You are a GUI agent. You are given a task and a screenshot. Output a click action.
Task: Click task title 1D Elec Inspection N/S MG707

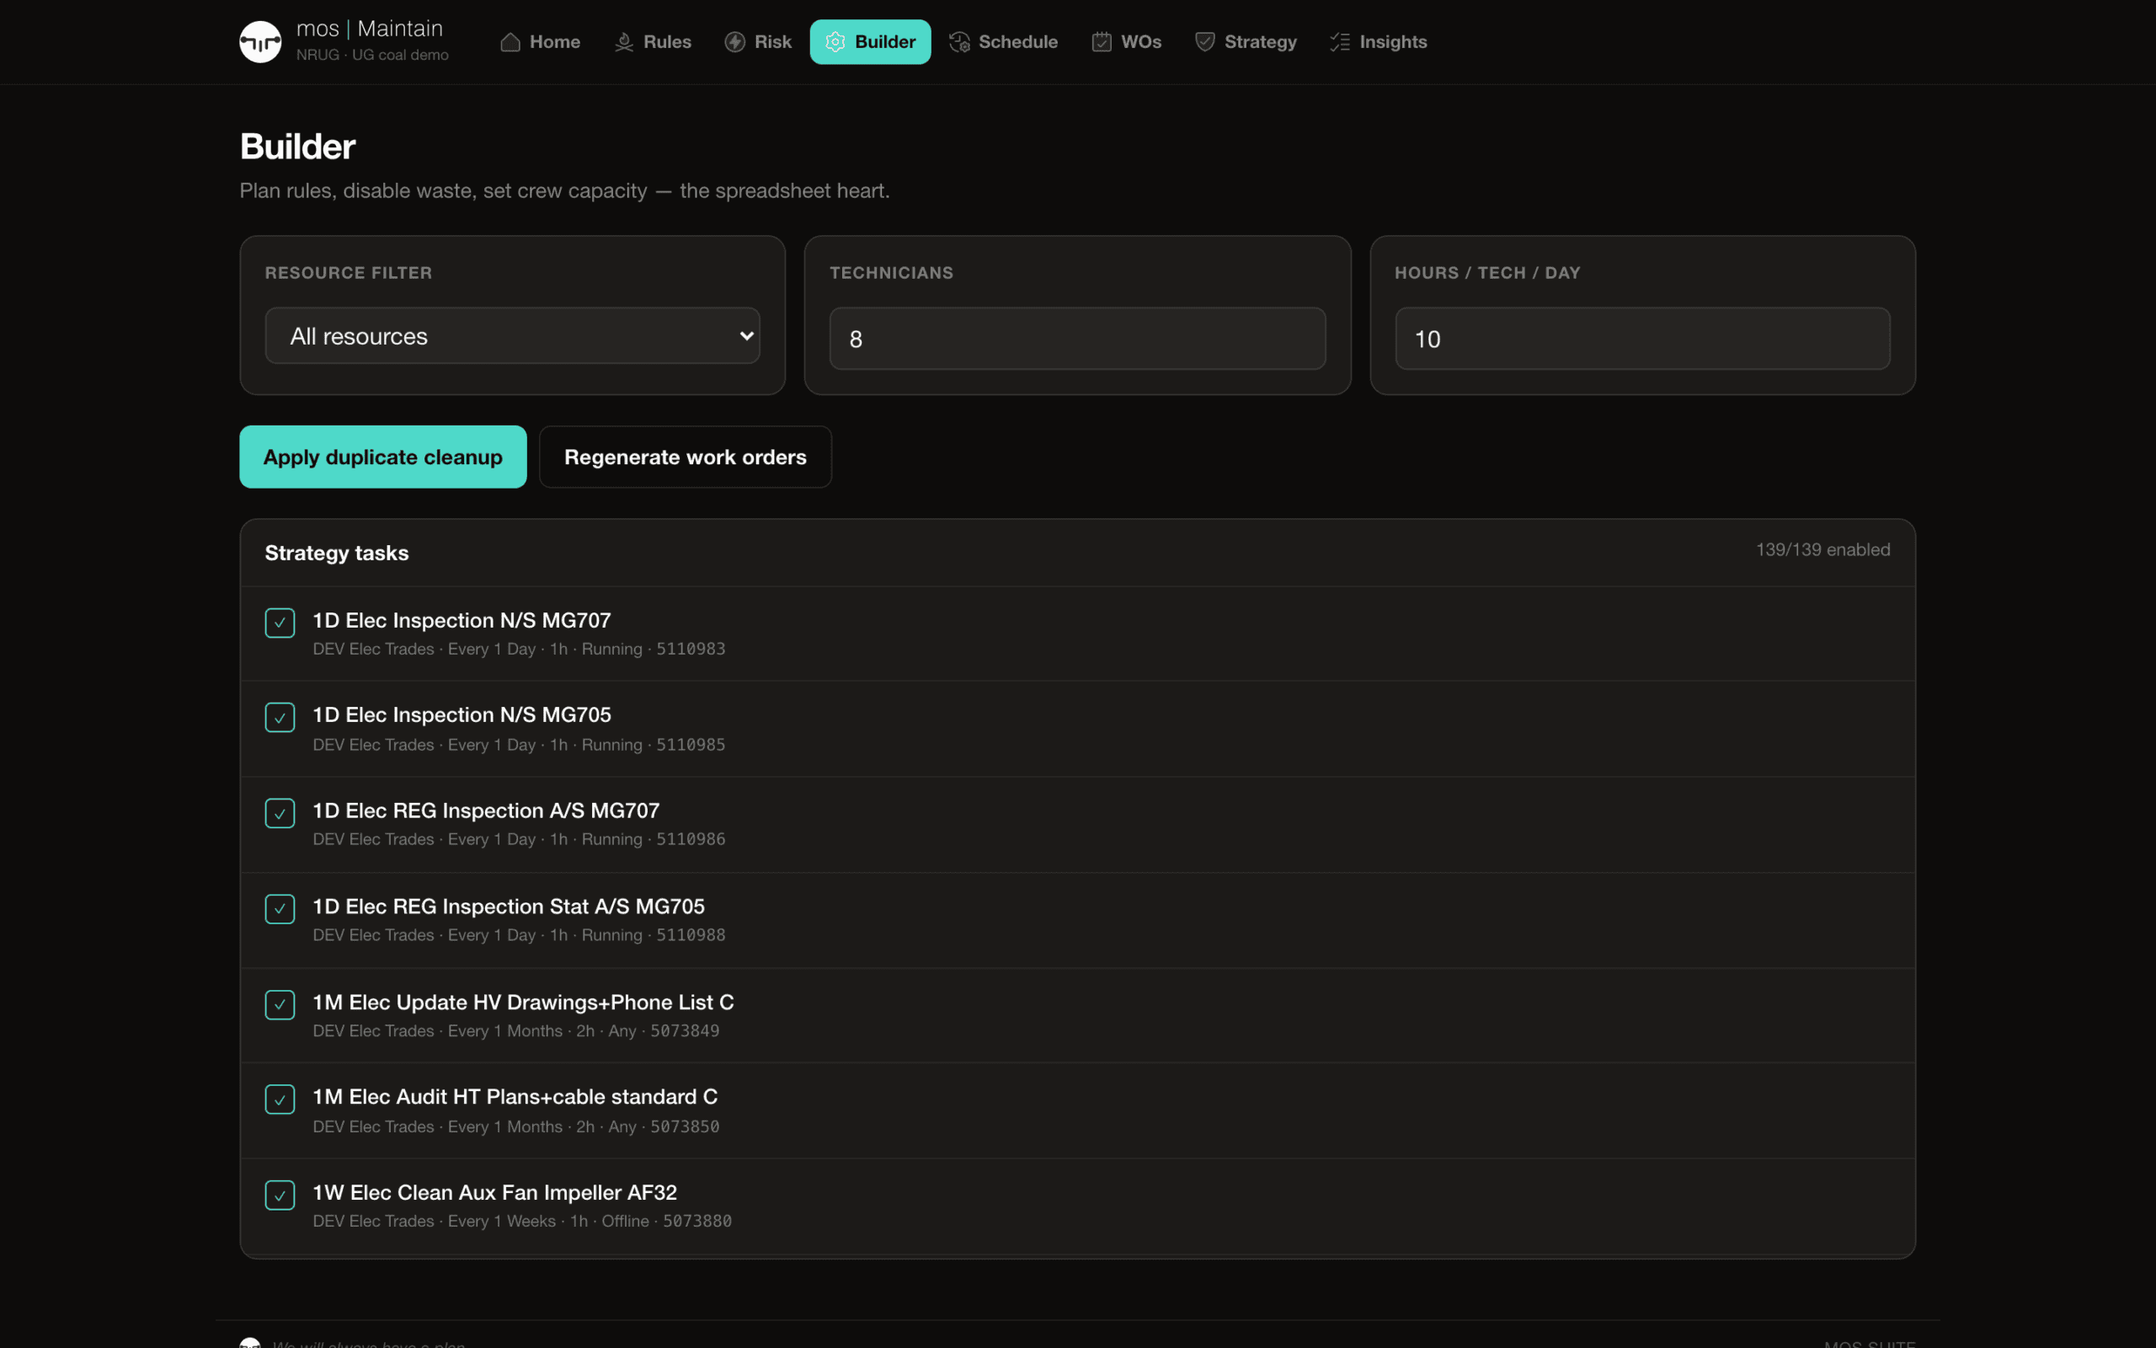coord(462,621)
